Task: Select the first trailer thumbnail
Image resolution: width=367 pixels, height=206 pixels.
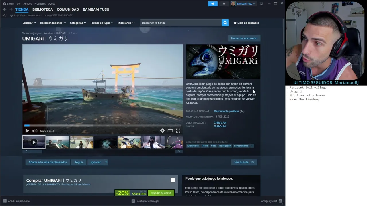Action: pos(34,142)
